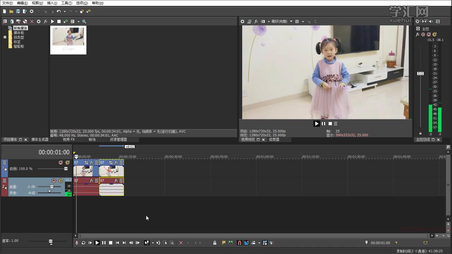This screenshot has width=452, height=254.
Task: Switch to the 修剪器 tab
Action: point(274,140)
